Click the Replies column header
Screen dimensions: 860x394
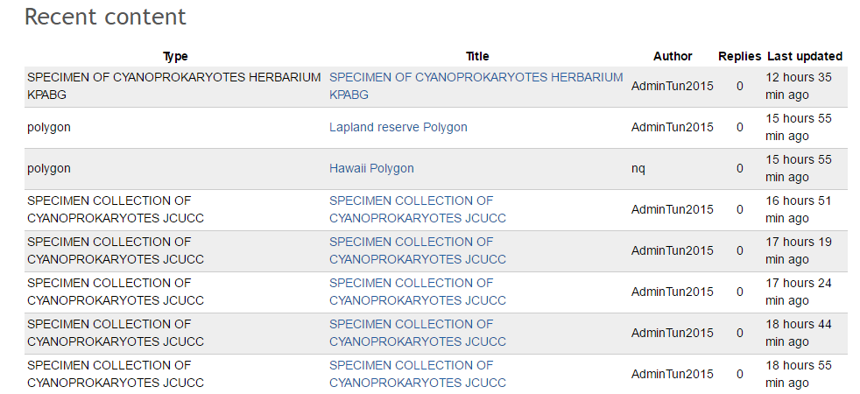pyautogui.click(x=739, y=56)
